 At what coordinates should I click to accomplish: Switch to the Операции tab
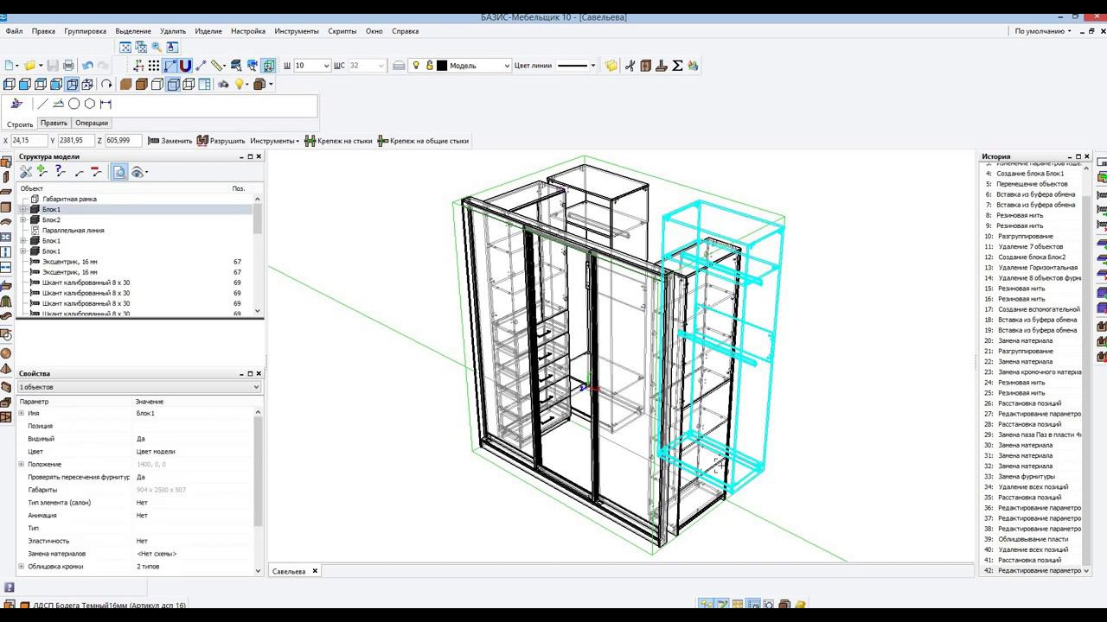tap(92, 124)
